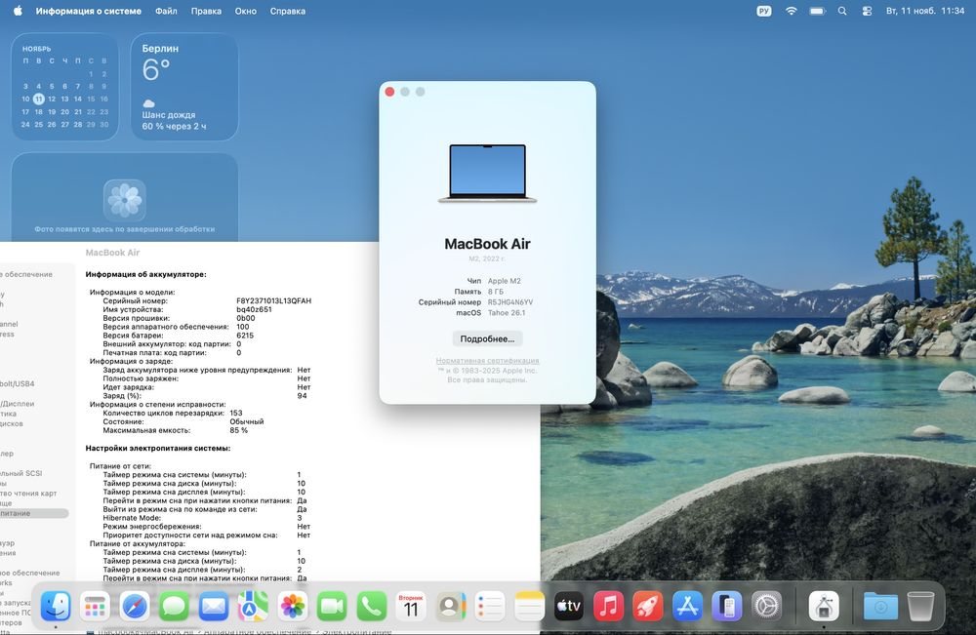Click the device name bq40z651
The height and width of the screenshot is (635, 976).
point(254,310)
